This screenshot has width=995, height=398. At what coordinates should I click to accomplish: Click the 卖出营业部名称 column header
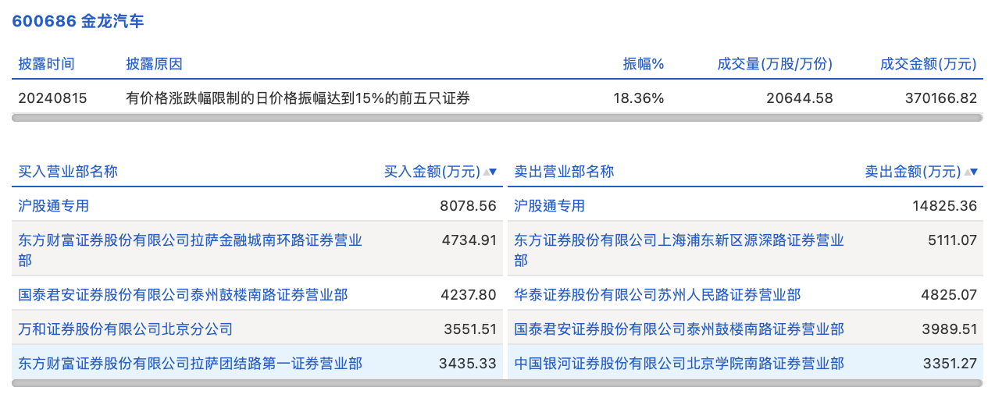tap(564, 172)
